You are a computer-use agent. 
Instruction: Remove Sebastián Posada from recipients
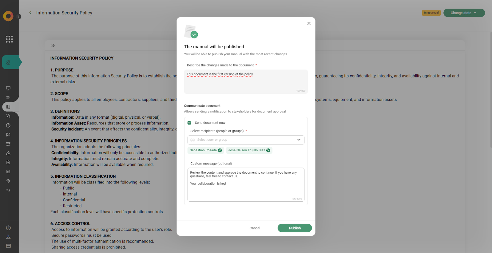pyautogui.click(x=220, y=150)
